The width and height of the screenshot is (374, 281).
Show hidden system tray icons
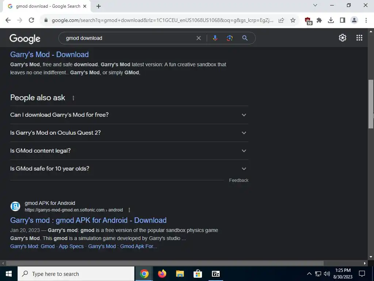click(309, 274)
